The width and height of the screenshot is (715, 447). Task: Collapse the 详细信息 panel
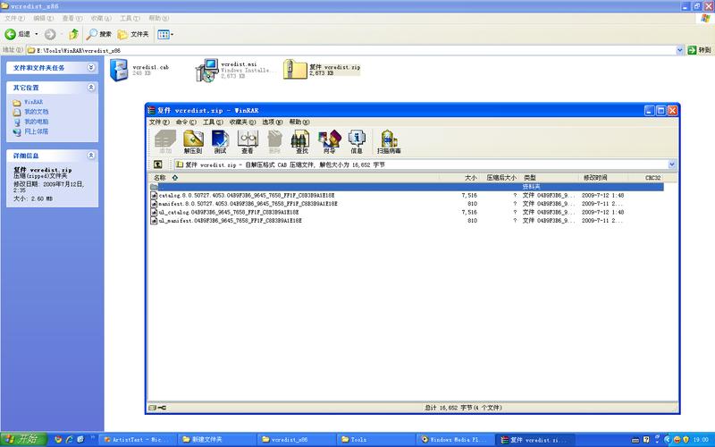tap(91, 156)
